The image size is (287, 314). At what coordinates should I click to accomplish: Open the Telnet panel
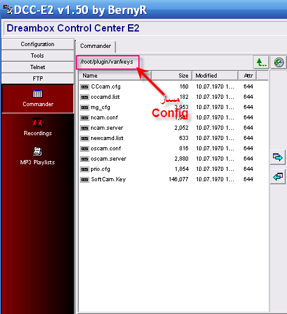coord(38,67)
